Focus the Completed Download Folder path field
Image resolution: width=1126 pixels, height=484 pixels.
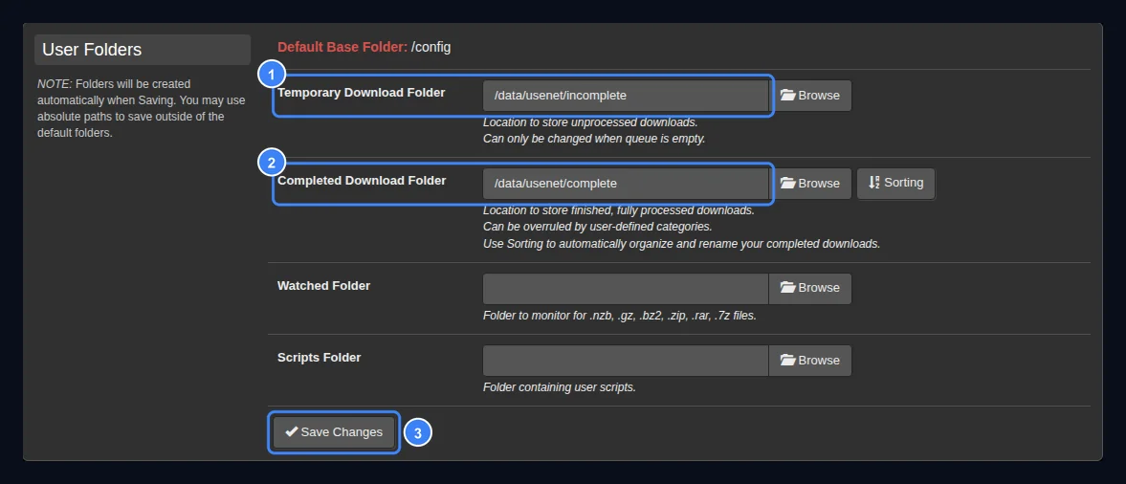pyautogui.click(x=626, y=183)
